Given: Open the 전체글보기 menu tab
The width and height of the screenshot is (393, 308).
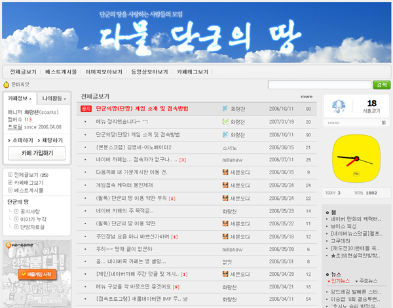Looking at the screenshot, I should [x=24, y=71].
